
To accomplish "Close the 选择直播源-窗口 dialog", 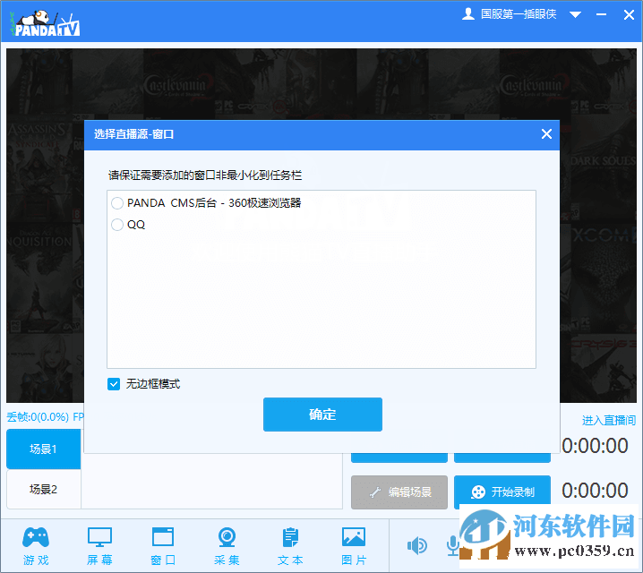I will (x=546, y=134).
